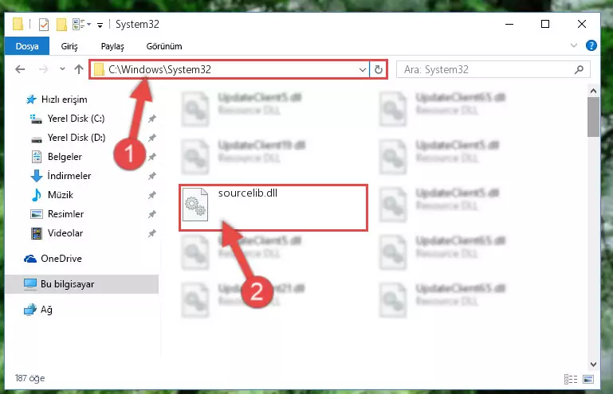The height and width of the screenshot is (394, 613).
Task: Maximize the System32 window
Action: point(545,24)
